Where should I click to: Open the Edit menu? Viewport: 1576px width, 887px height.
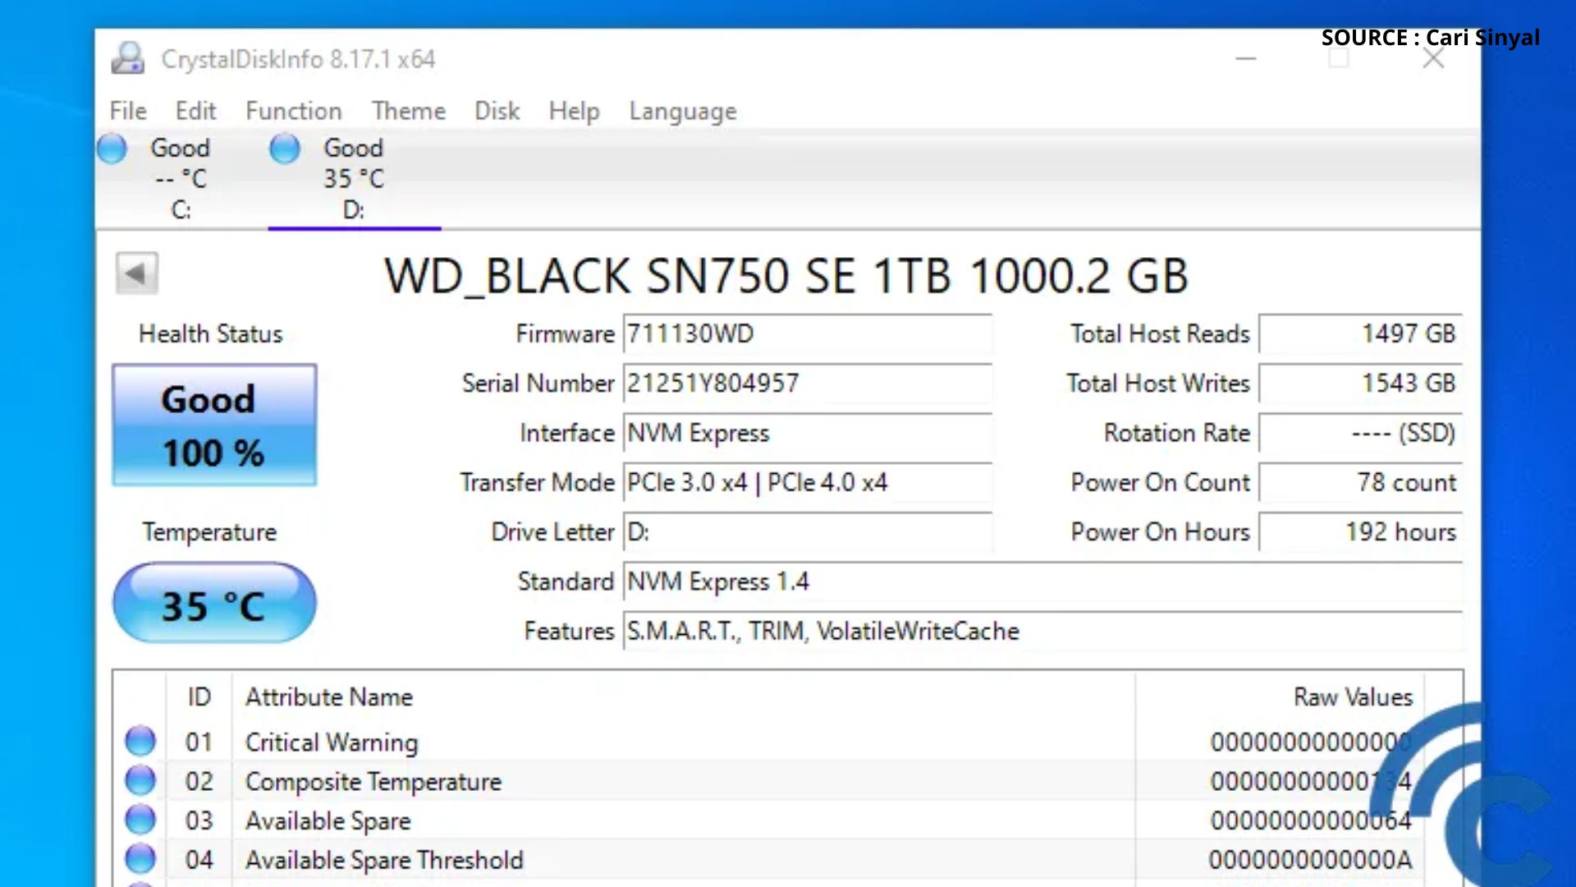(x=195, y=111)
